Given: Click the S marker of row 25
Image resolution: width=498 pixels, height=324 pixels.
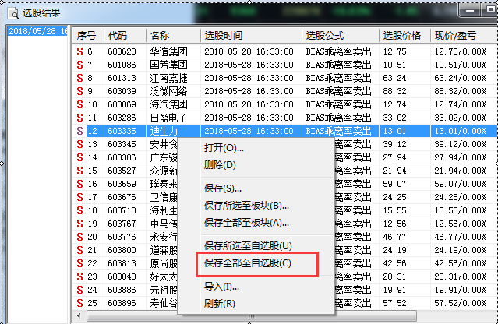Looking at the screenshot, I should point(79,303).
